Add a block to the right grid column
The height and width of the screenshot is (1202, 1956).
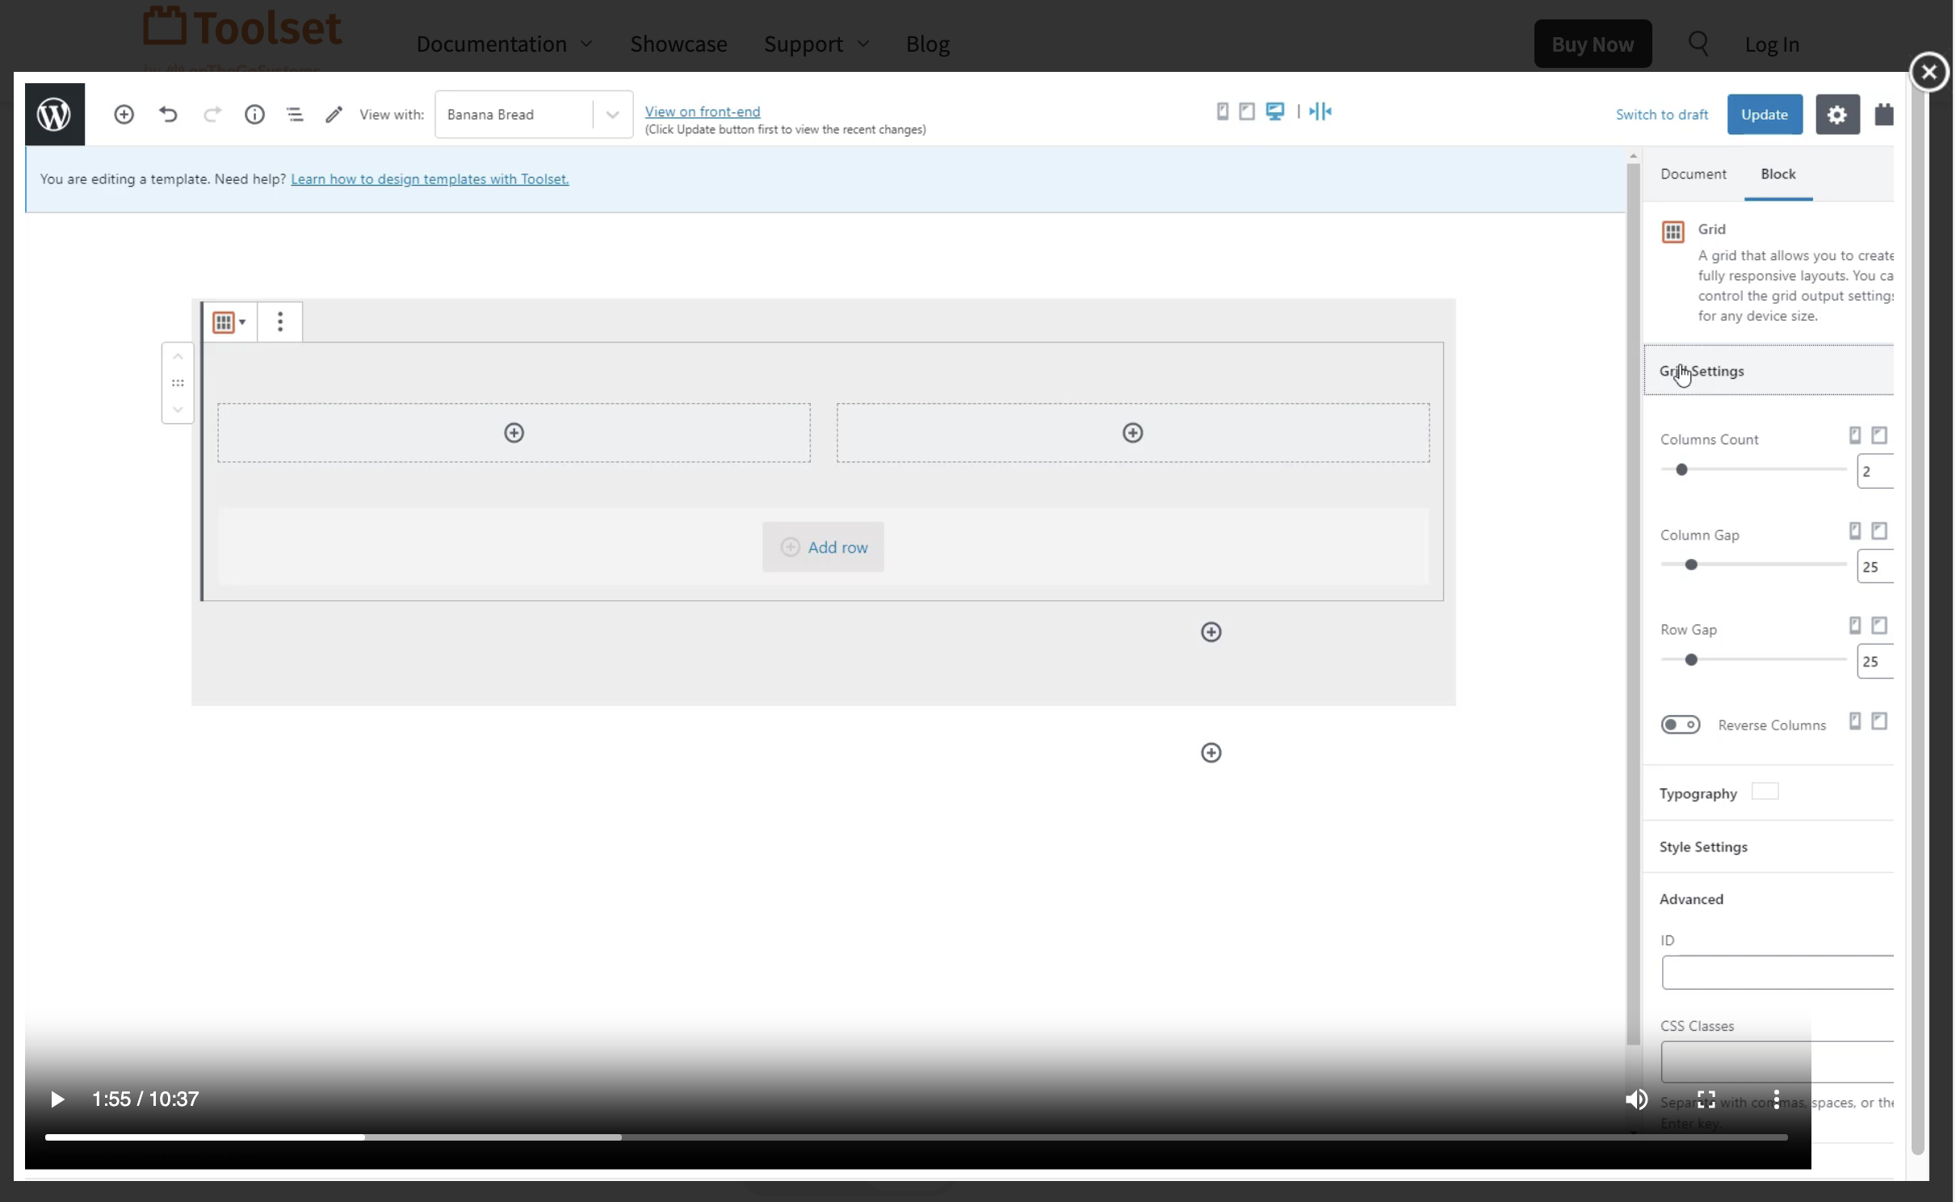1132,433
